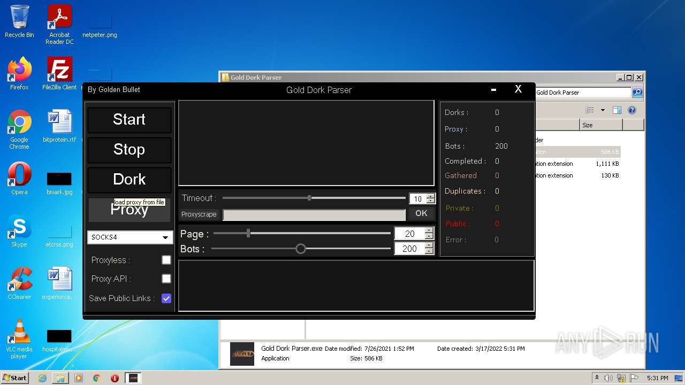
Task: Decrease the Page count spinner
Action: point(429,236)
